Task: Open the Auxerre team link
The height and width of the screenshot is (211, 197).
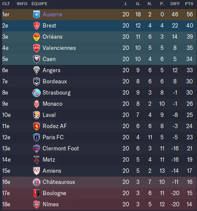Action: (x=52, y=15)
